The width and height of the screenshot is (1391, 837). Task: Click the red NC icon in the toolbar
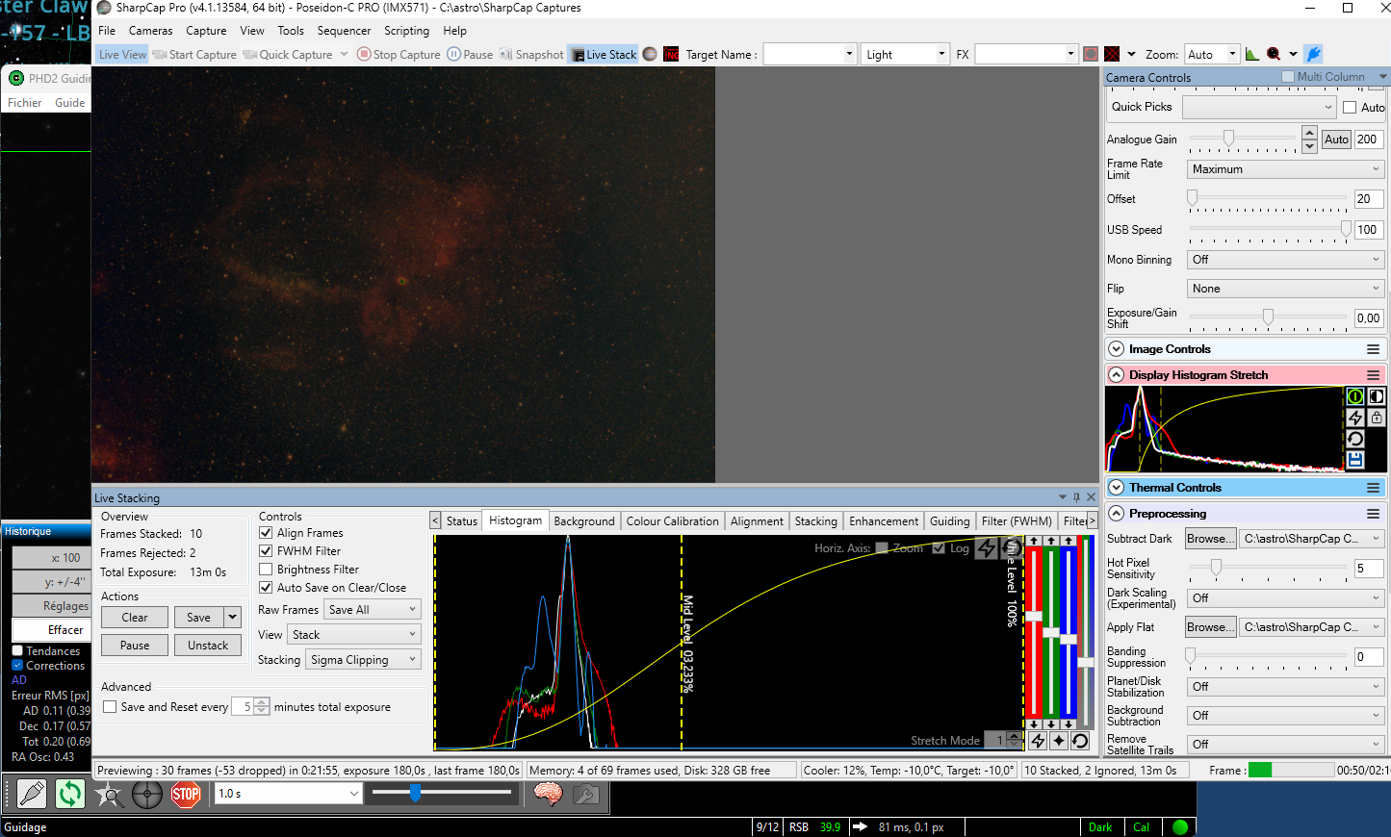coord(672,54)
